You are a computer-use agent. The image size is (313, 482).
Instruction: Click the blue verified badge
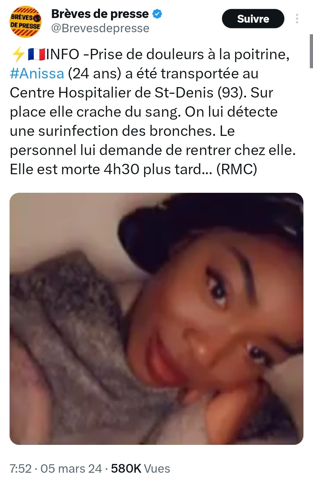pyautogui.click(x=157, y=14)
